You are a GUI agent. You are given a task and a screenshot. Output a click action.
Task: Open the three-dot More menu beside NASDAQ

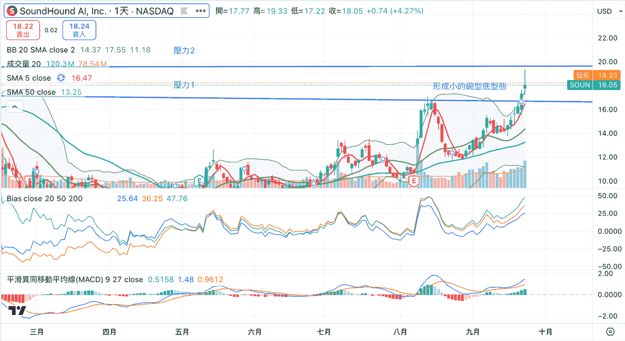[200, 11]
